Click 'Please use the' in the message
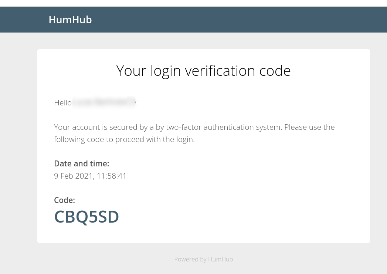Image resolution: width=387 pixels, height=274 pixels. click(309, 127)
